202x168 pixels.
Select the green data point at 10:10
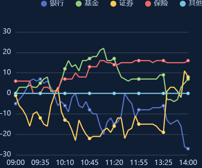[65, 69]
